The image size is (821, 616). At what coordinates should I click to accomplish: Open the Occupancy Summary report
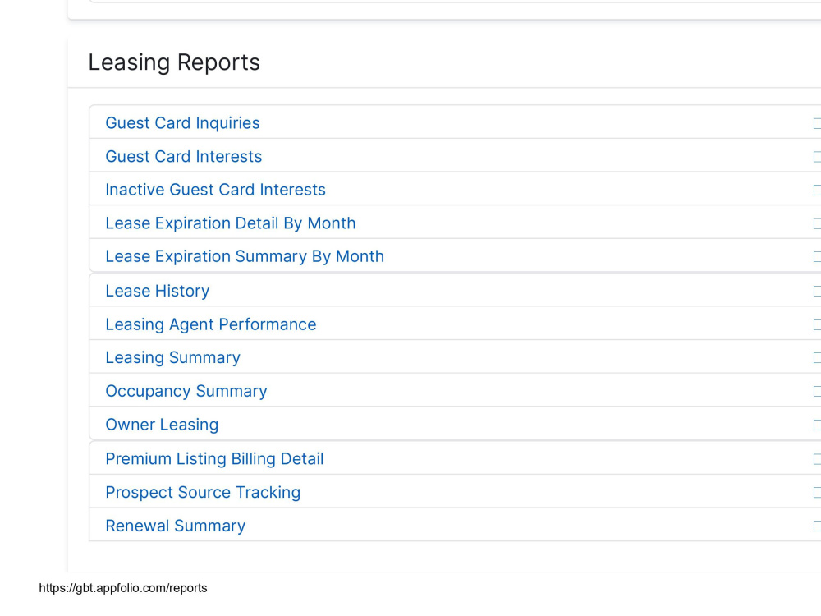point(186,391)
